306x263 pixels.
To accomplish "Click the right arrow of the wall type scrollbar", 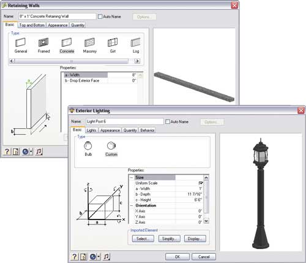I will click(x=137, y=61).
